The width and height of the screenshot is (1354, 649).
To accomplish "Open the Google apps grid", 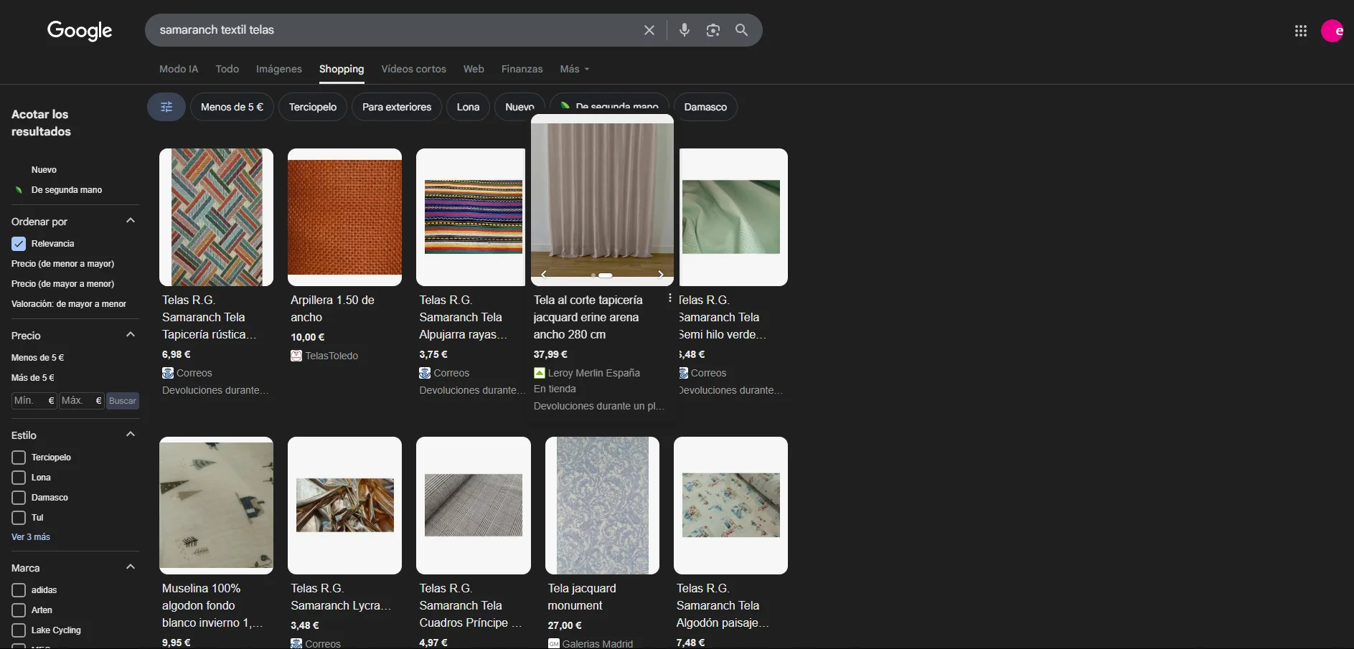I will point(1301,31).
